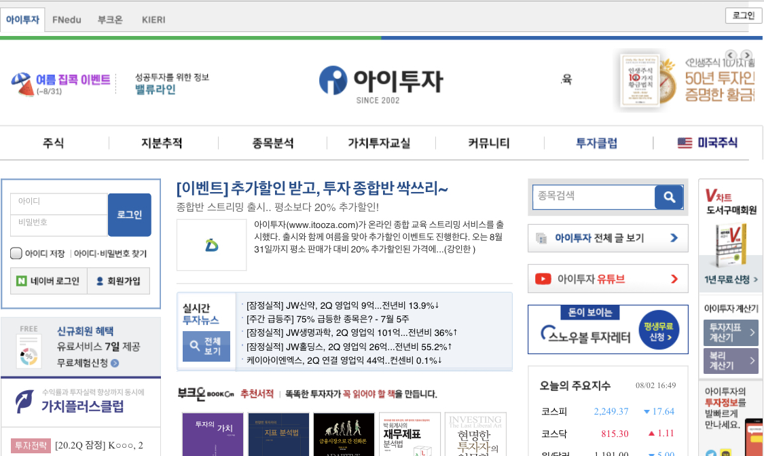Switch to the FNedu tab

point(67,20)
